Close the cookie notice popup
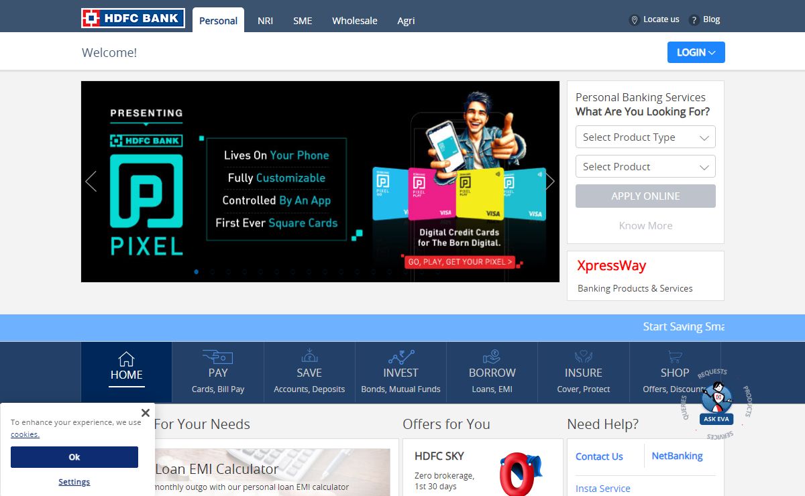805x496 pixels. (x=146, y=413)
